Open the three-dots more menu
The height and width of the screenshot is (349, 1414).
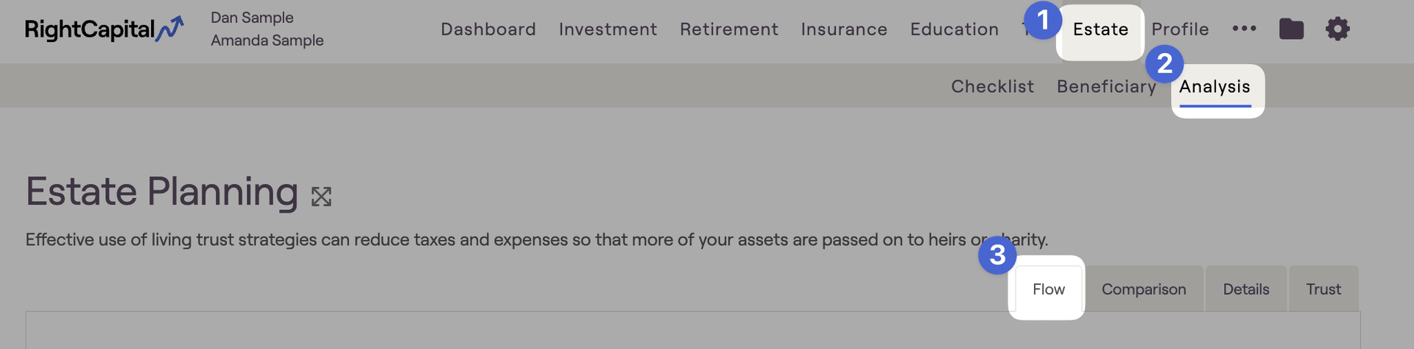coord(1244,29)
